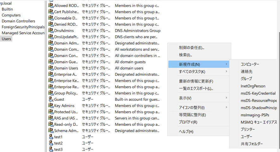Image resolution: width=280 pixels, height=152 pixels.
Task: Click All workstations and serv... description
Action: [137, 49]
